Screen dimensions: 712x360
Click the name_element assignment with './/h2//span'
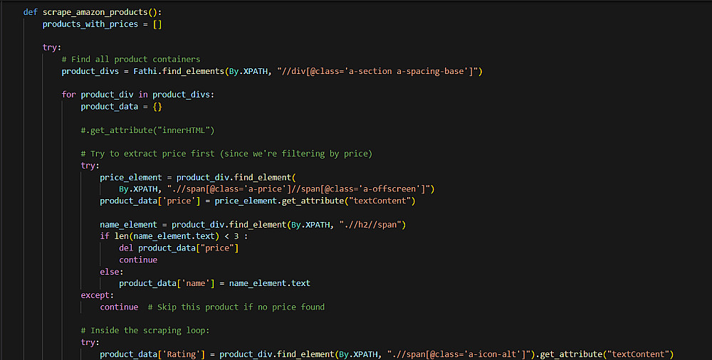pyautogui.click(x=253, y=225)
